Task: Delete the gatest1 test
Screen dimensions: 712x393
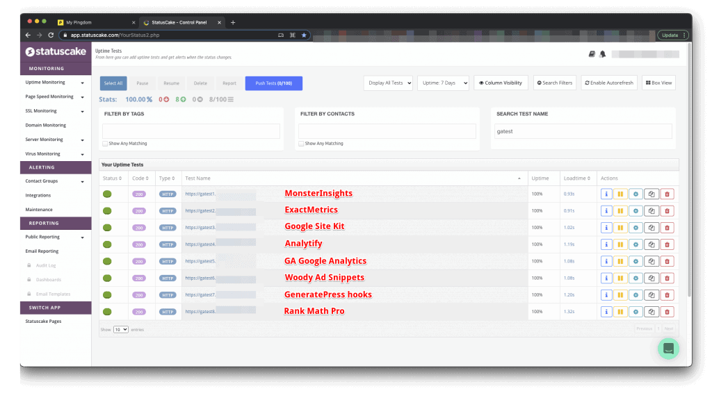Action: pos(667,194)
